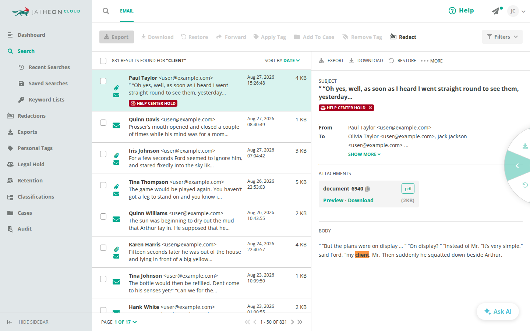Open Saved Searches in the sidebar

(43, 83)
